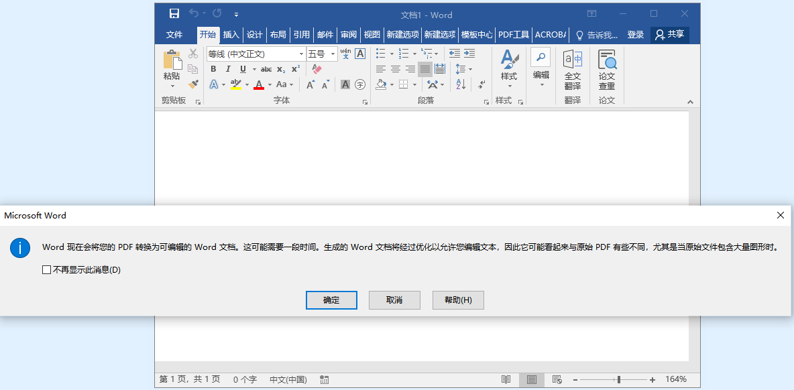Increase font size with the grow font icon

coord(311,84)
